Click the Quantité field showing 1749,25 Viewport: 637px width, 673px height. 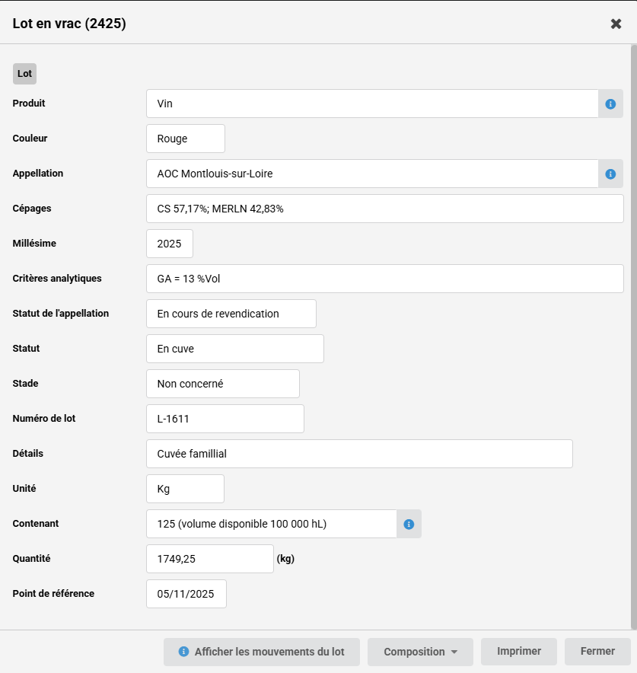click(209, 559)
